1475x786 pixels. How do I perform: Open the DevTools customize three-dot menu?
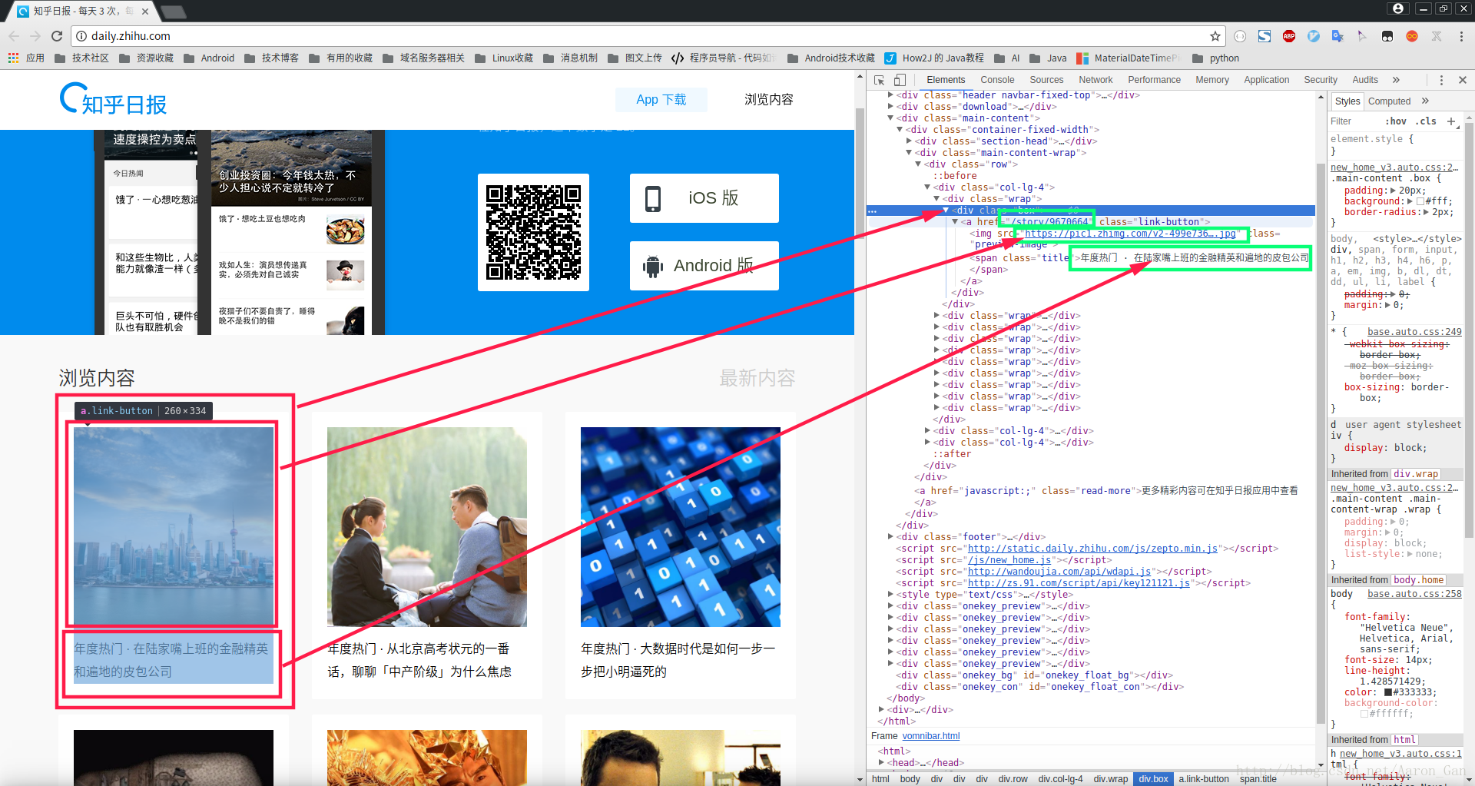1441,80
